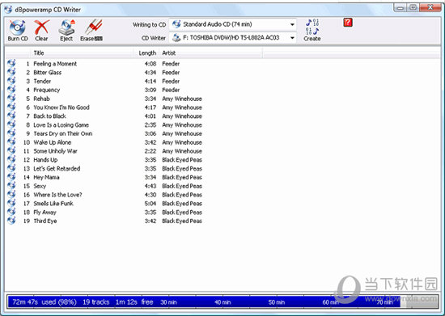
Task: Select track title Smells Like Funk
Action: (x=53, y=204)
